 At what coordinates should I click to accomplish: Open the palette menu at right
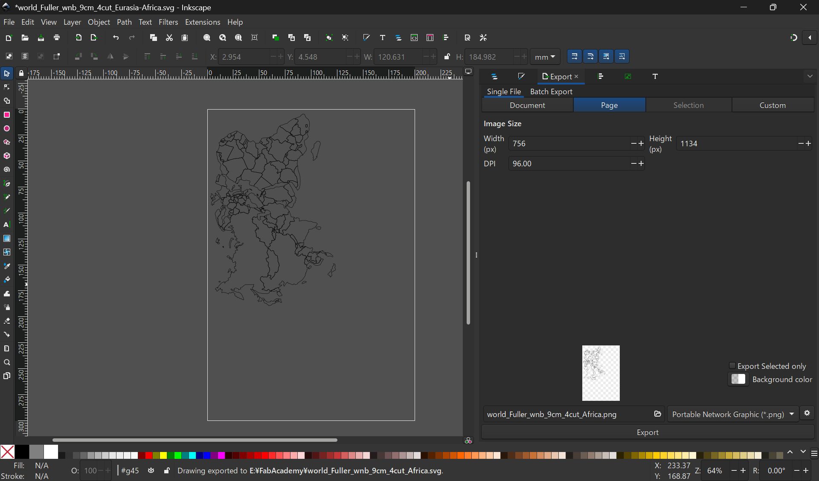[x=814, y=453]
